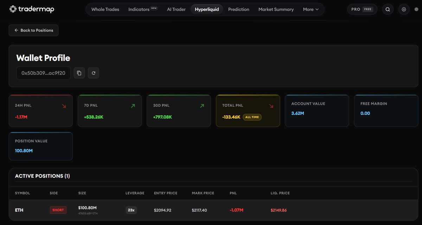
Task: Click 47603.689 ETH size subtext
Action: tap(88, 213)
